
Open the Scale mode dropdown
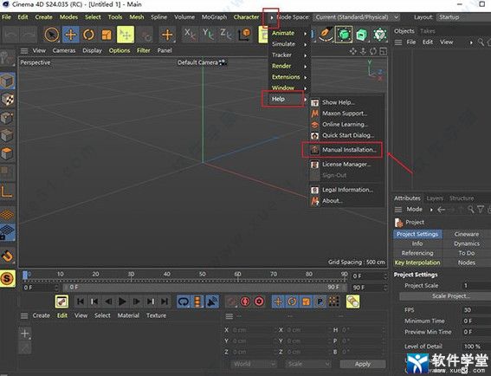coord(307,364)
